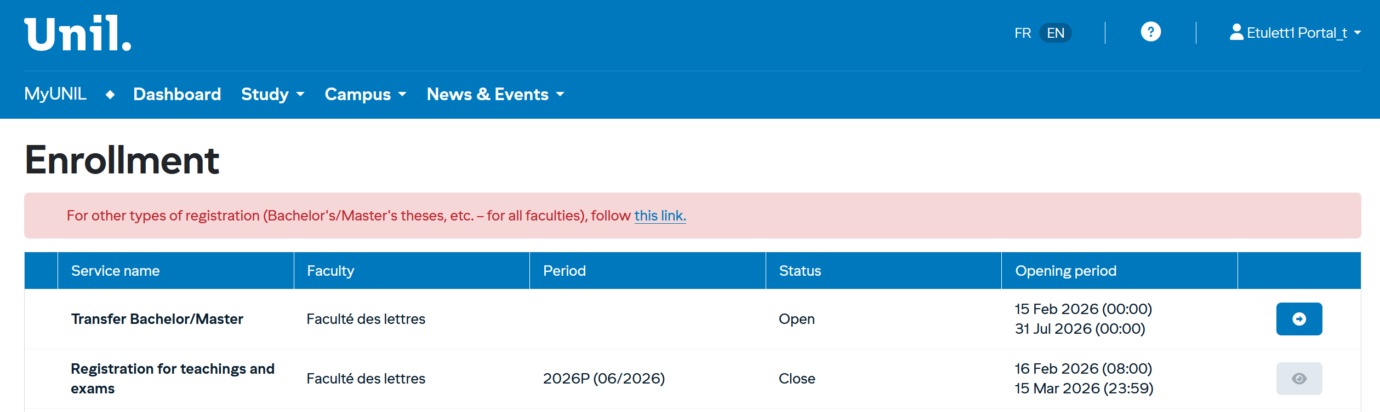This screenshot has height=412, width=1380.
Task: Click Transfer Bachelor/Master service name
Action: click(157, 319)
